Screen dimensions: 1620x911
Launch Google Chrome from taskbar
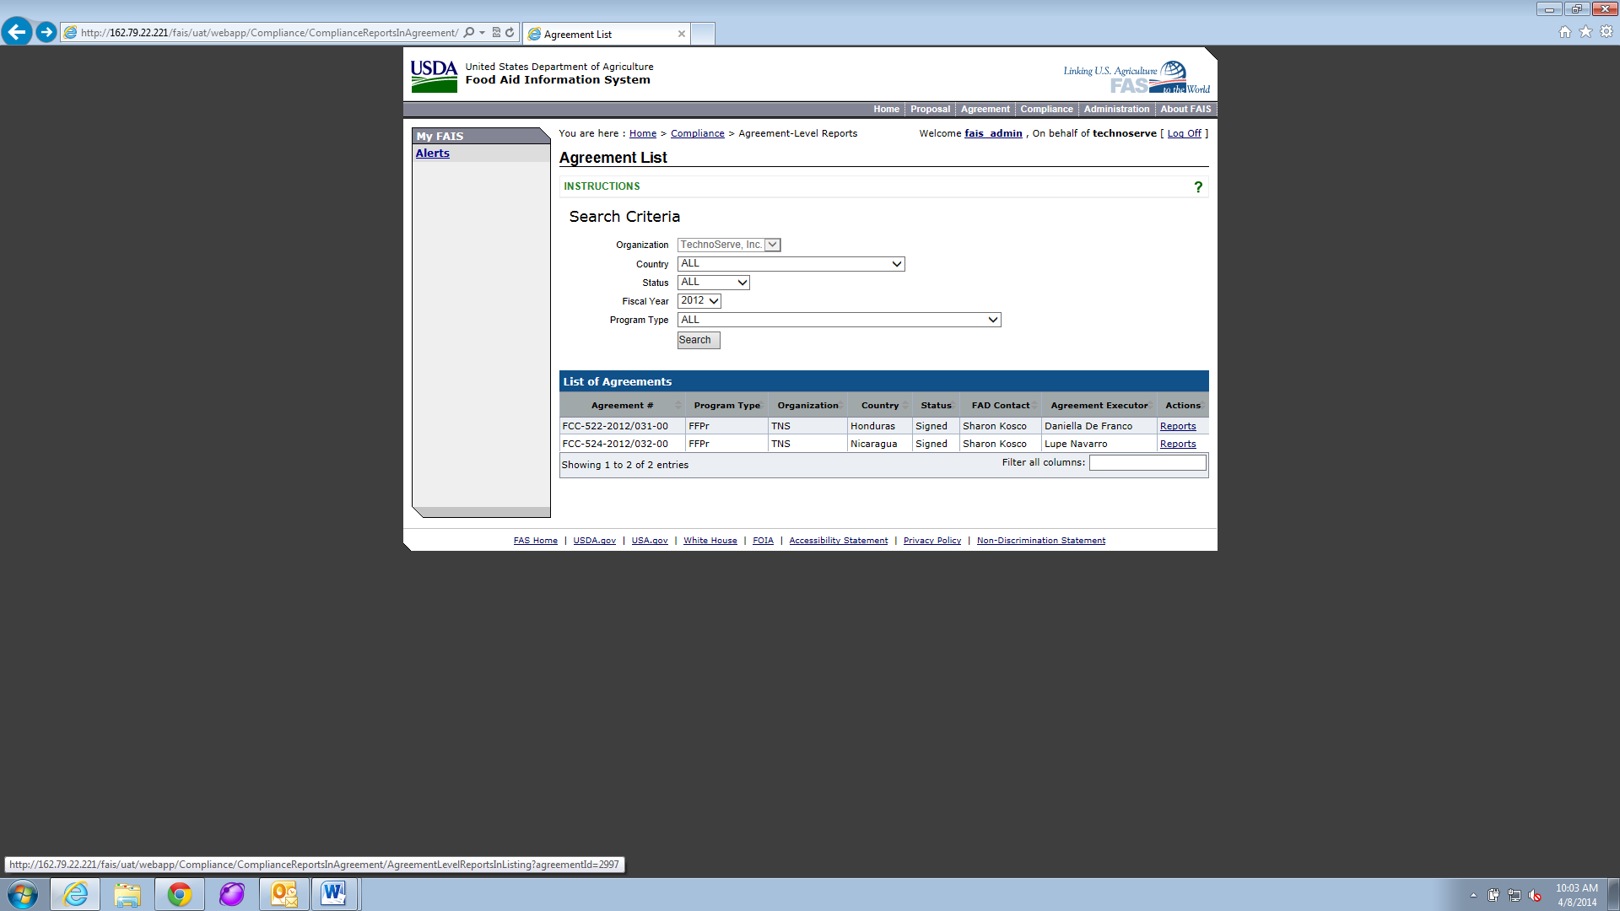179,894
